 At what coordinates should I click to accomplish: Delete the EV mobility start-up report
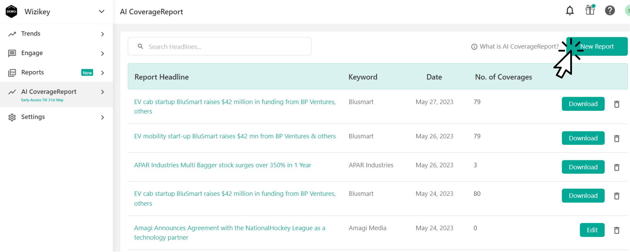pos(617,139)
